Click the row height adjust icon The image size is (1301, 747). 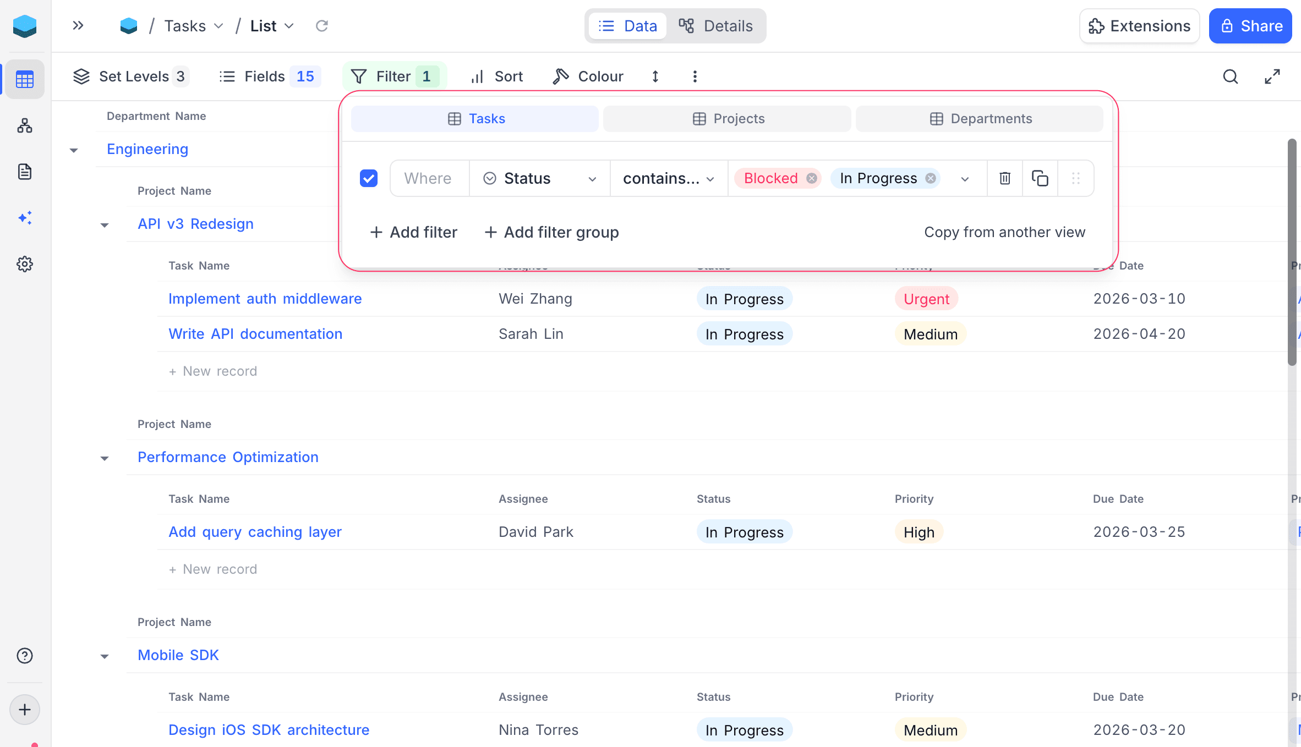(655, 76)
